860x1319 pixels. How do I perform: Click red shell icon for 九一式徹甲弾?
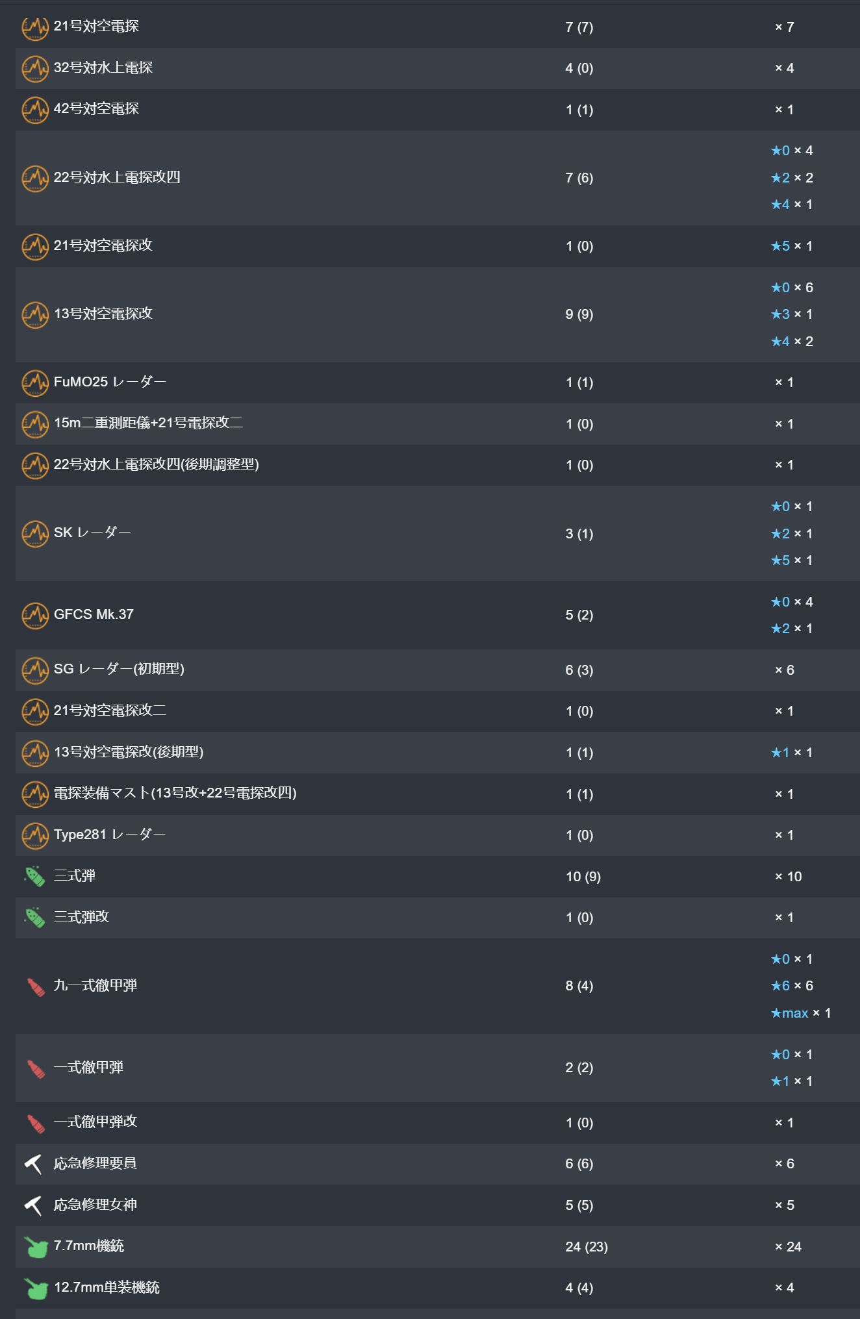[x=35, y=986]
